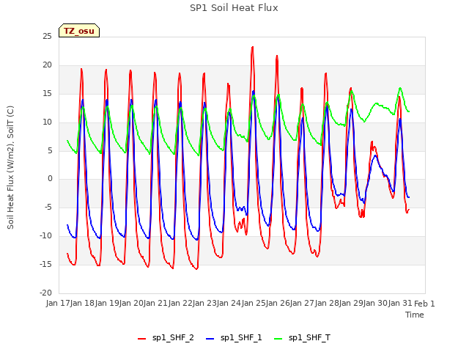Click the y-axis value 25
The width and height of the screenshot is (469, 352).
pyautogui.click(x=47, y=37)
